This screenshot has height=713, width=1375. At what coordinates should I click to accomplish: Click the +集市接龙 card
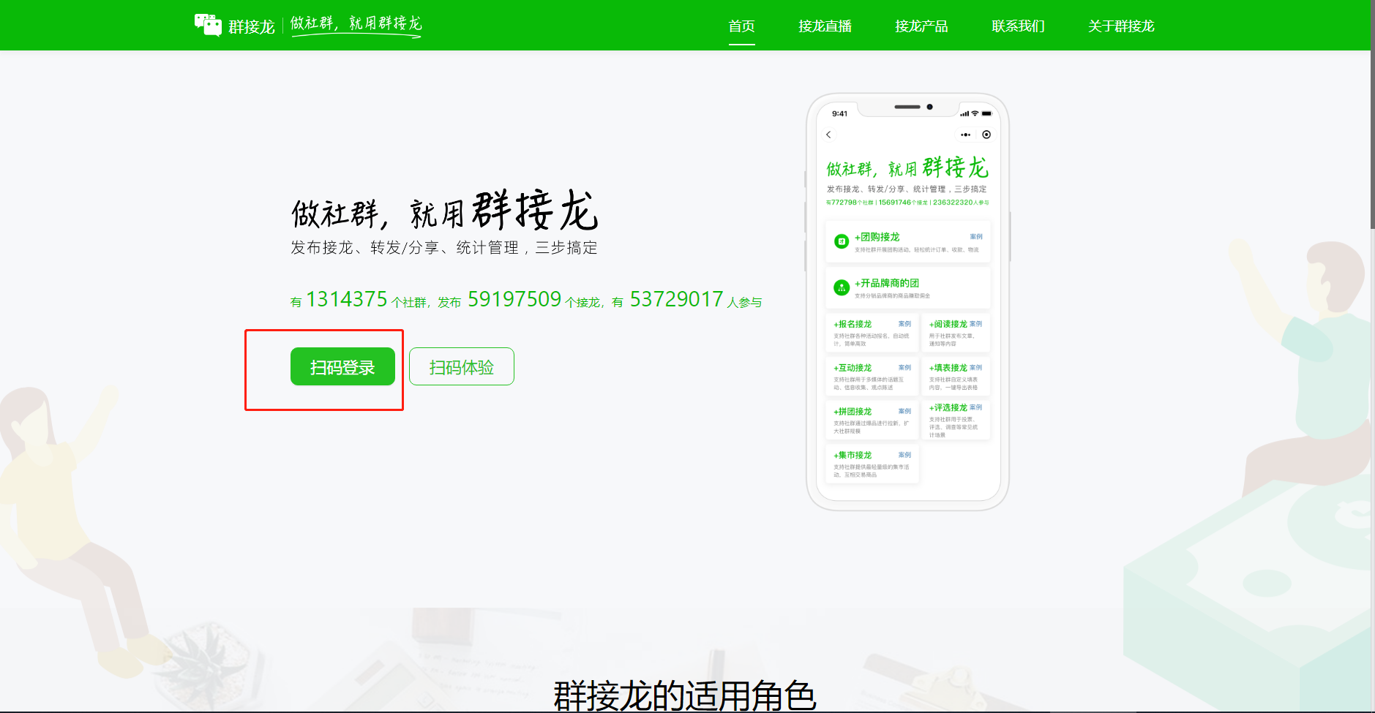point(872,464)
